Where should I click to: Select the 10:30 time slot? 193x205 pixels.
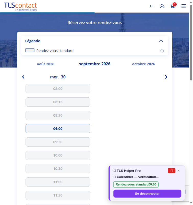[x=58, y=169]
